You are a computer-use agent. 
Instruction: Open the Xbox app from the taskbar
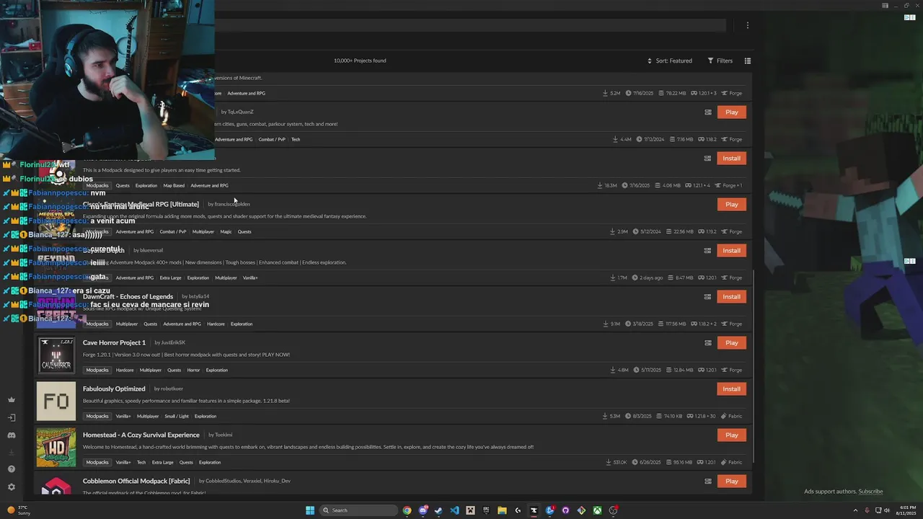point(597,510)
